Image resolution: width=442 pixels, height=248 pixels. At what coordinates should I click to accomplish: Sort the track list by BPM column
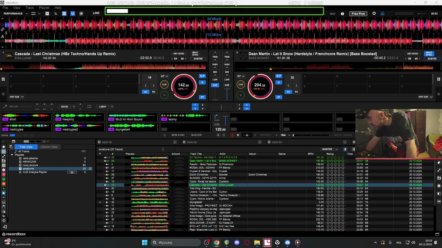pyautogui.click(x=311, y=154)
